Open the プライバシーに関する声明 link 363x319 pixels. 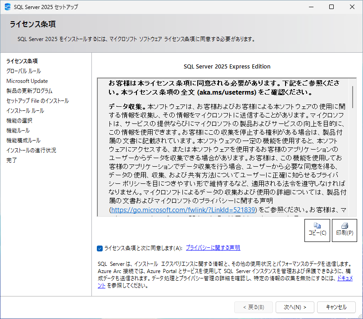[213, 248]
